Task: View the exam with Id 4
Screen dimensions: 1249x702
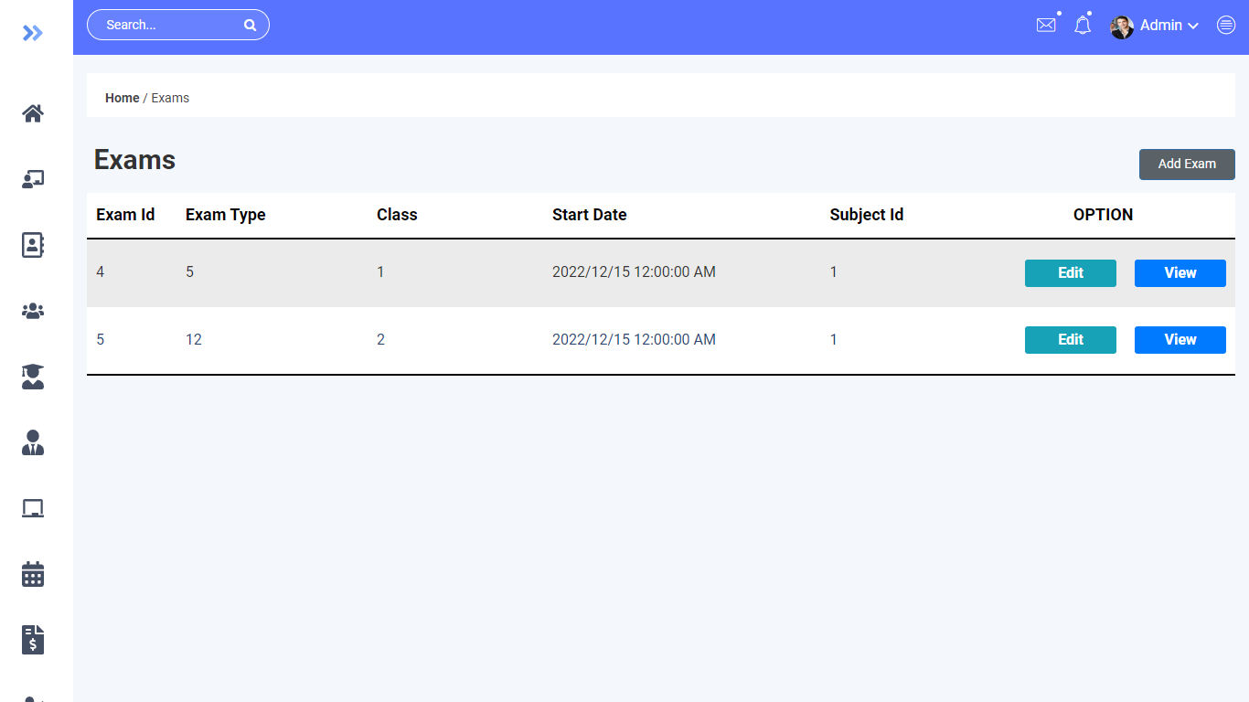Action: point(1180,273)
